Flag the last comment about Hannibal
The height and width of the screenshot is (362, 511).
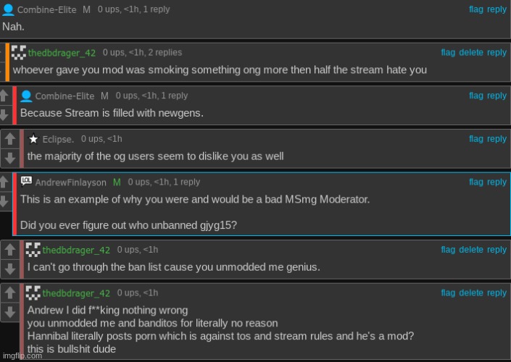click(x=448, y=293)
